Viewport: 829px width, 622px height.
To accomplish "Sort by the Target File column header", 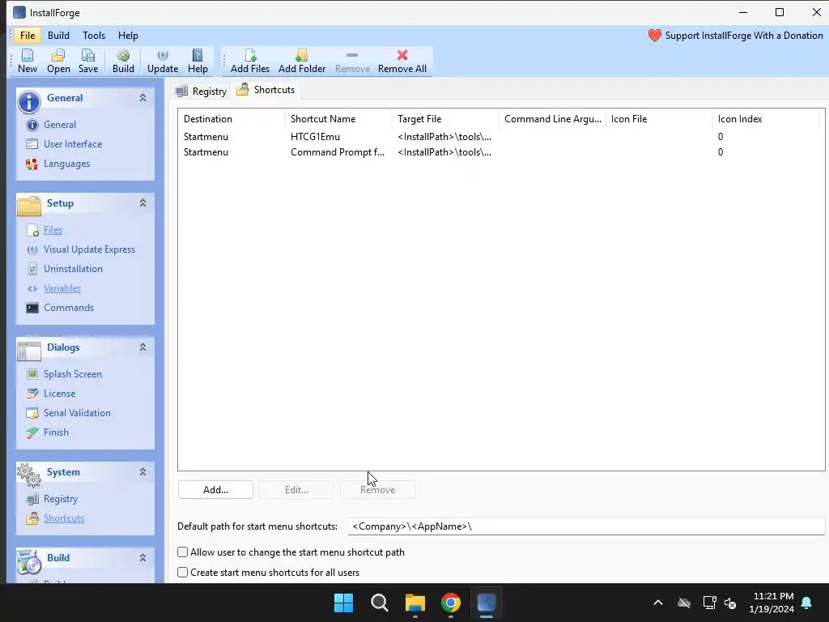I will 445,119.
